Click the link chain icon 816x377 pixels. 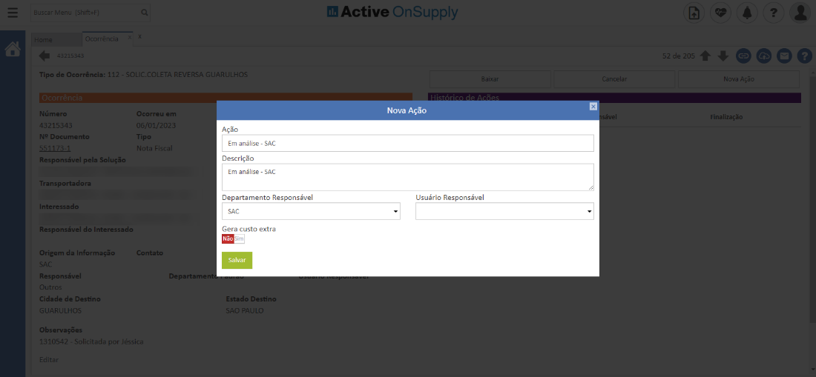743,56
